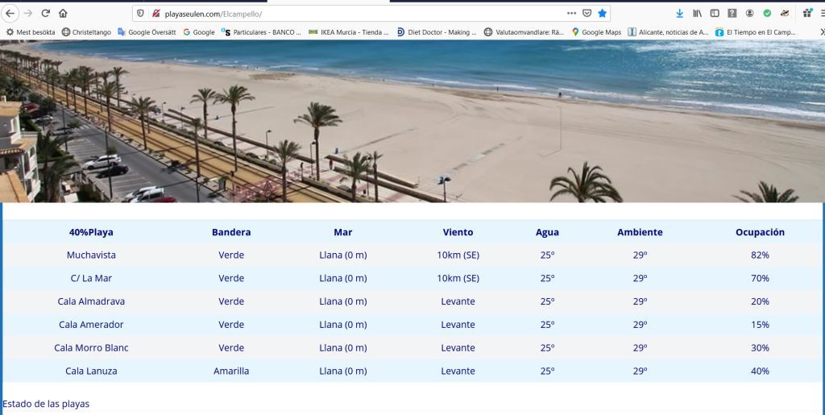Open Diet Doctor - Making bookmark

[436, 32]
